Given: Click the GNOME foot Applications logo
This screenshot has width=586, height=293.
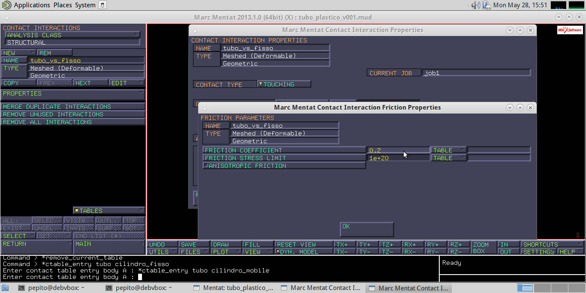Looking at the screenshot, I should [6, 5].
